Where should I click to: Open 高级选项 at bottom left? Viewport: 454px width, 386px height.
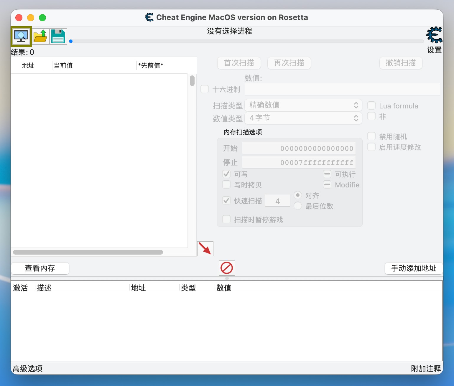tap(28, 369)
